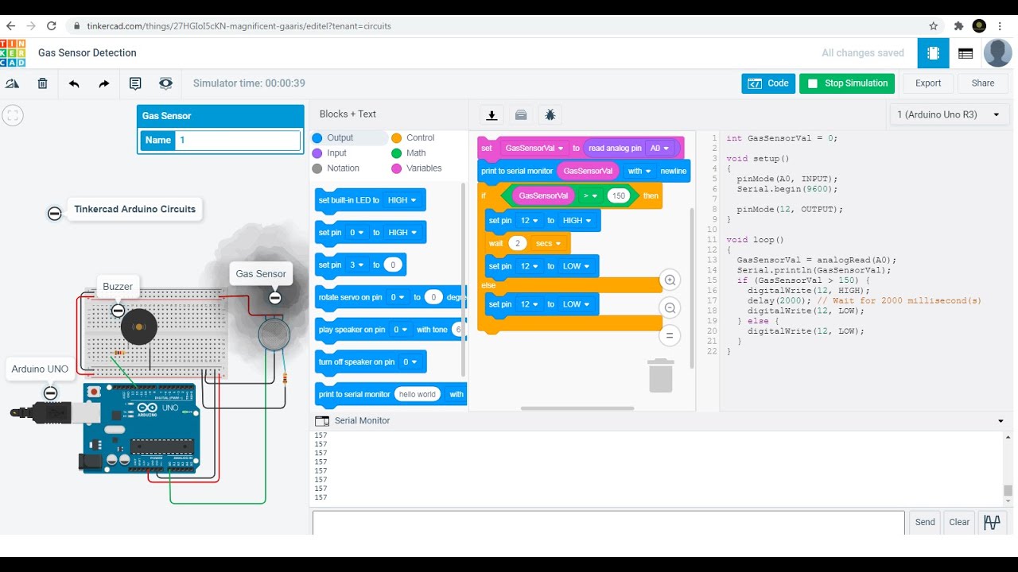Collapse the Serial Monitor panel arrow

click(x=1001, y=421)
